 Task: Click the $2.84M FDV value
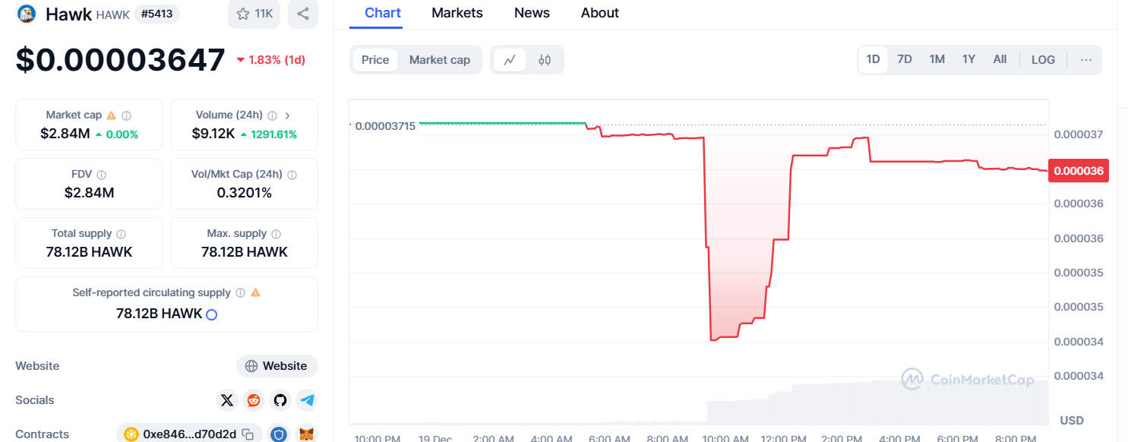89,193
